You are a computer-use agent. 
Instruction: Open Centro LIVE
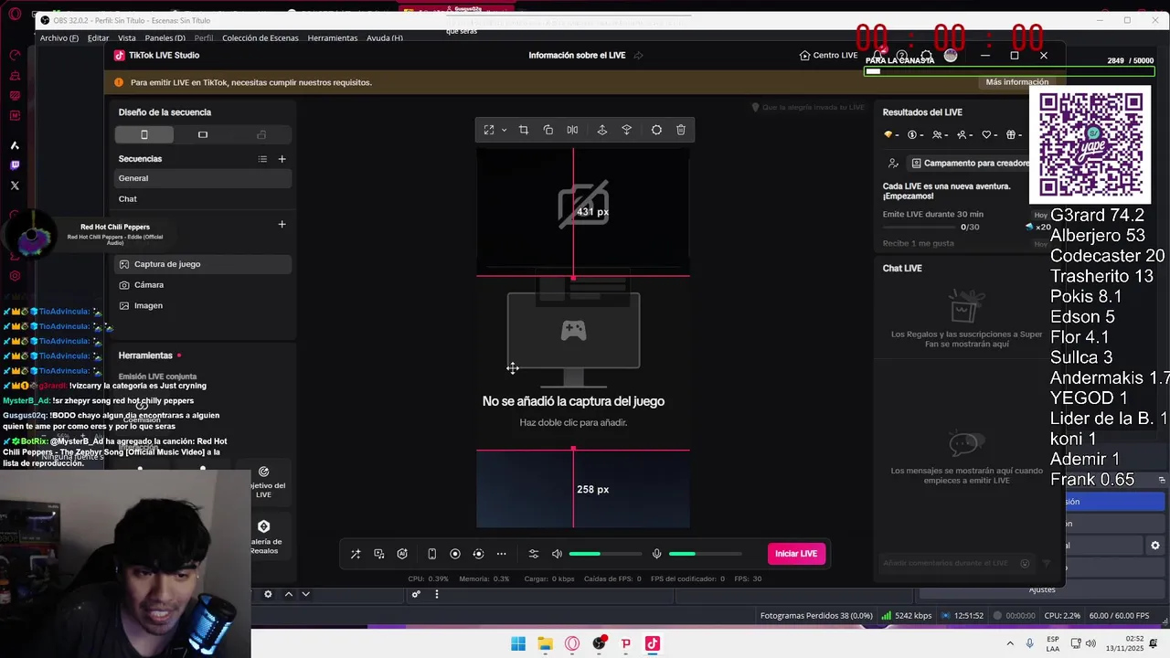(x=828, y=56)
